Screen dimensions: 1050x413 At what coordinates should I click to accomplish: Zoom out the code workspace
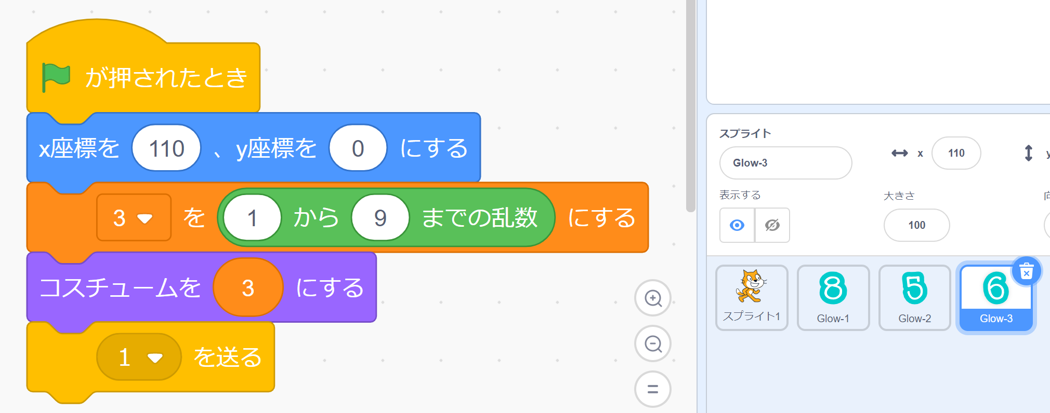point(653,343)
